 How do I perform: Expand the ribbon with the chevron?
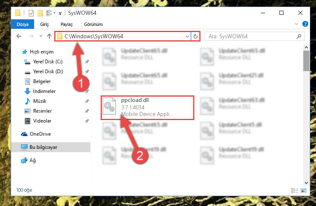[x=296, y=24]
